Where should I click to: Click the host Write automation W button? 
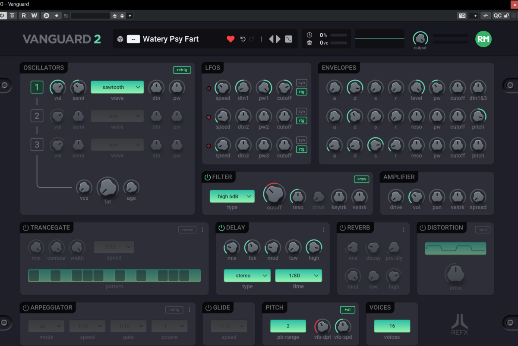34,16
